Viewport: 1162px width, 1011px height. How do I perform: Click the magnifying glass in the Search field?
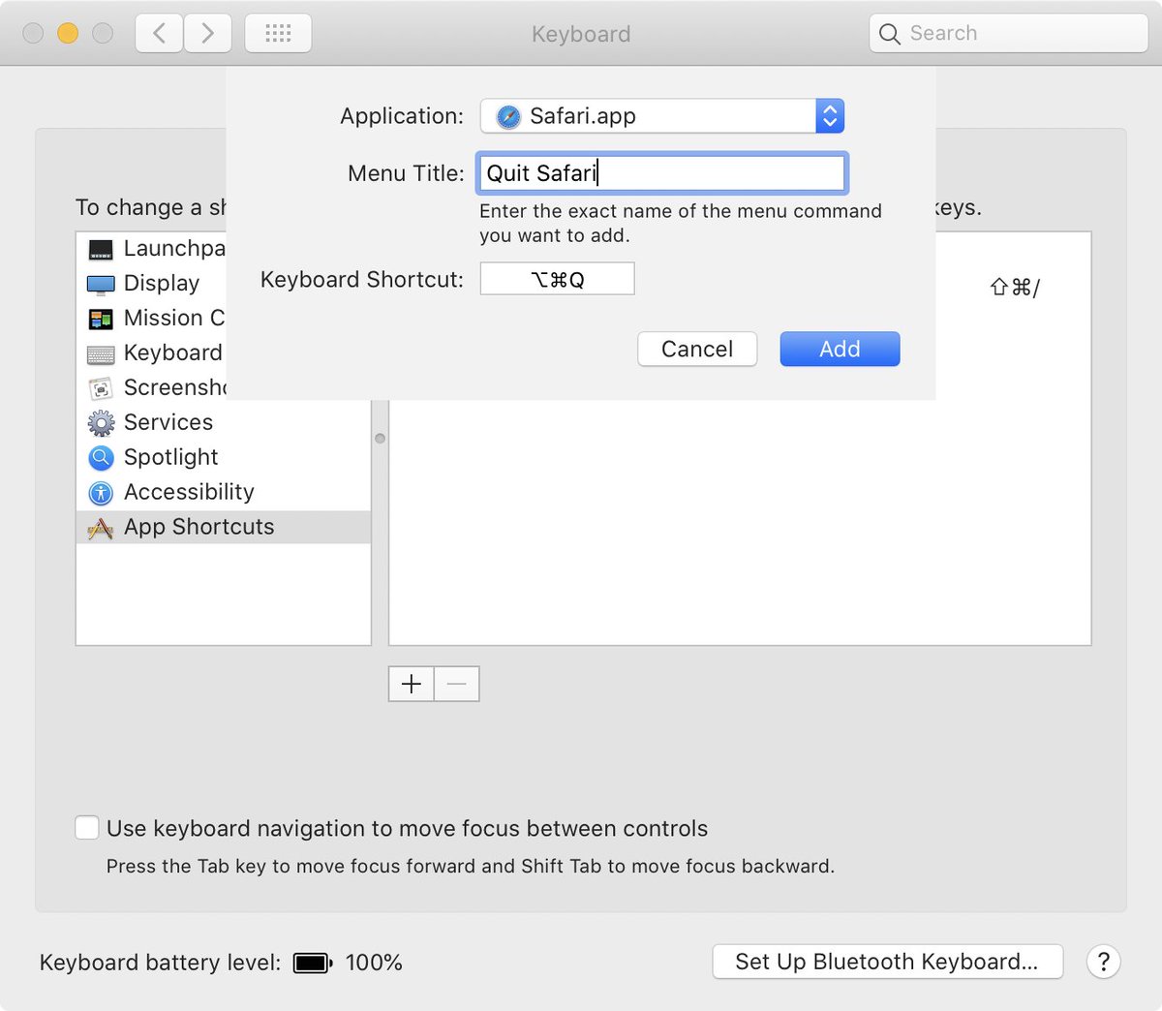click(889, 35)
